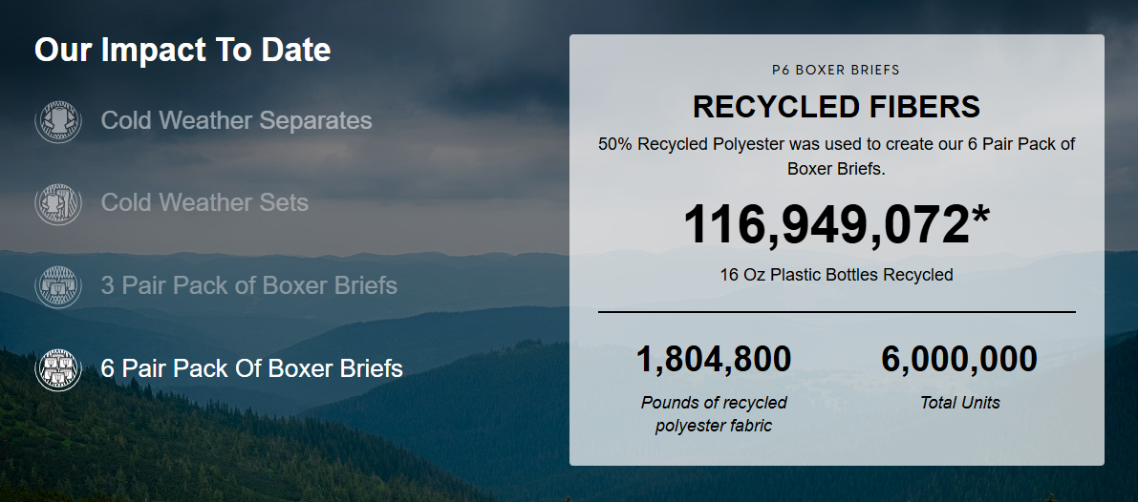
Task: Click the 3 Pair Pack boxer briefs icon
Action: [58, 285]
